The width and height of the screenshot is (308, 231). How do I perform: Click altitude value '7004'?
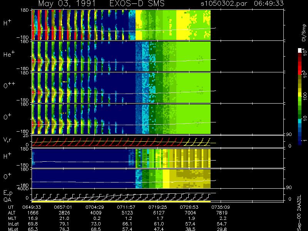(x=190, y=213)
